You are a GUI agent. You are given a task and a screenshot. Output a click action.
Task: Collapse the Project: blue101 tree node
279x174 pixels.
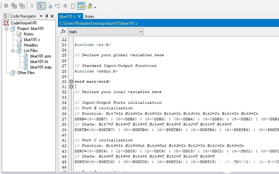pyautogui.click(x=6, y=29)
